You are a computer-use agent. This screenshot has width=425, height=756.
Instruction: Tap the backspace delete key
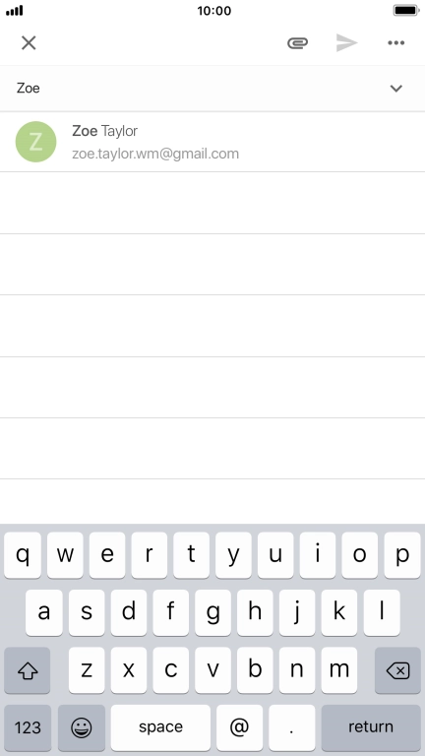point(397,670)
